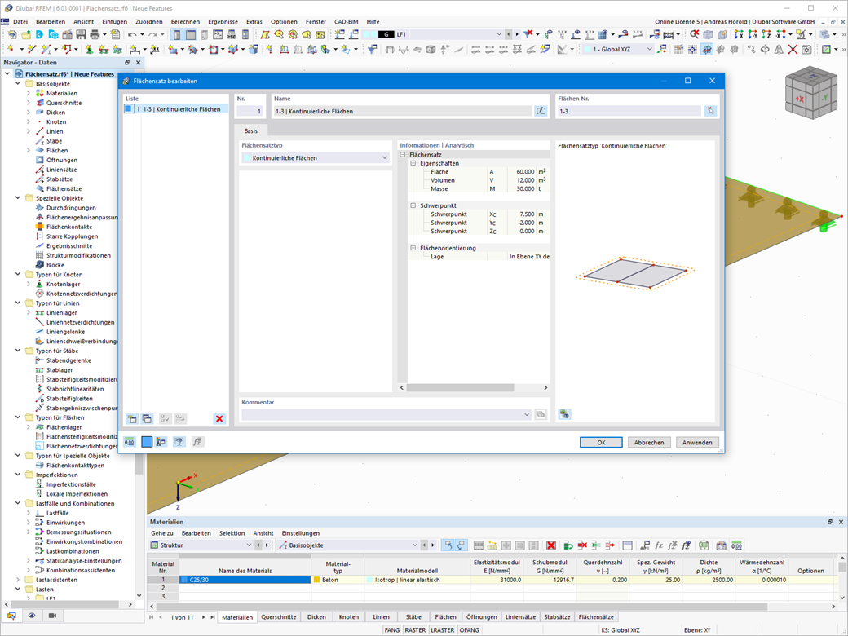Click the View in X direction icon
848x636 pixels.
(x=739, y=34)
